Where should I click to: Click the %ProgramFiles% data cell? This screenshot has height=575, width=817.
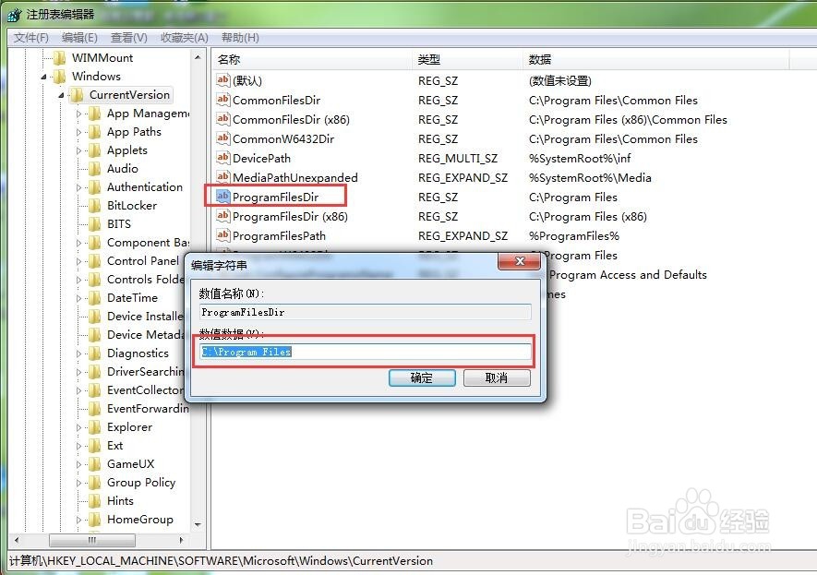click(x=573, y=236)
